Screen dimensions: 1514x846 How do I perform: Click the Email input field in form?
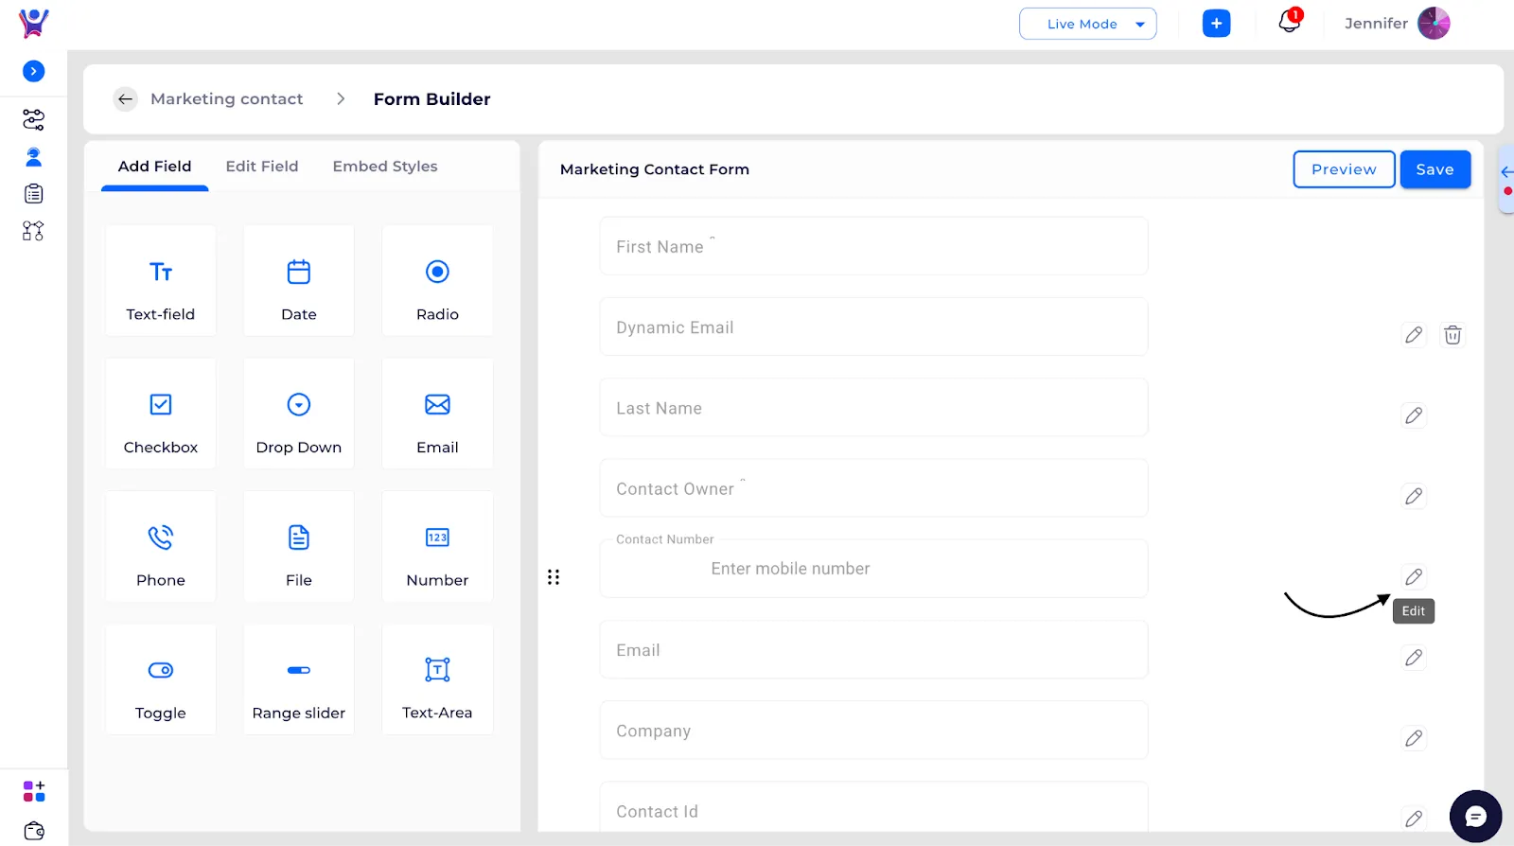pos(873,650)
